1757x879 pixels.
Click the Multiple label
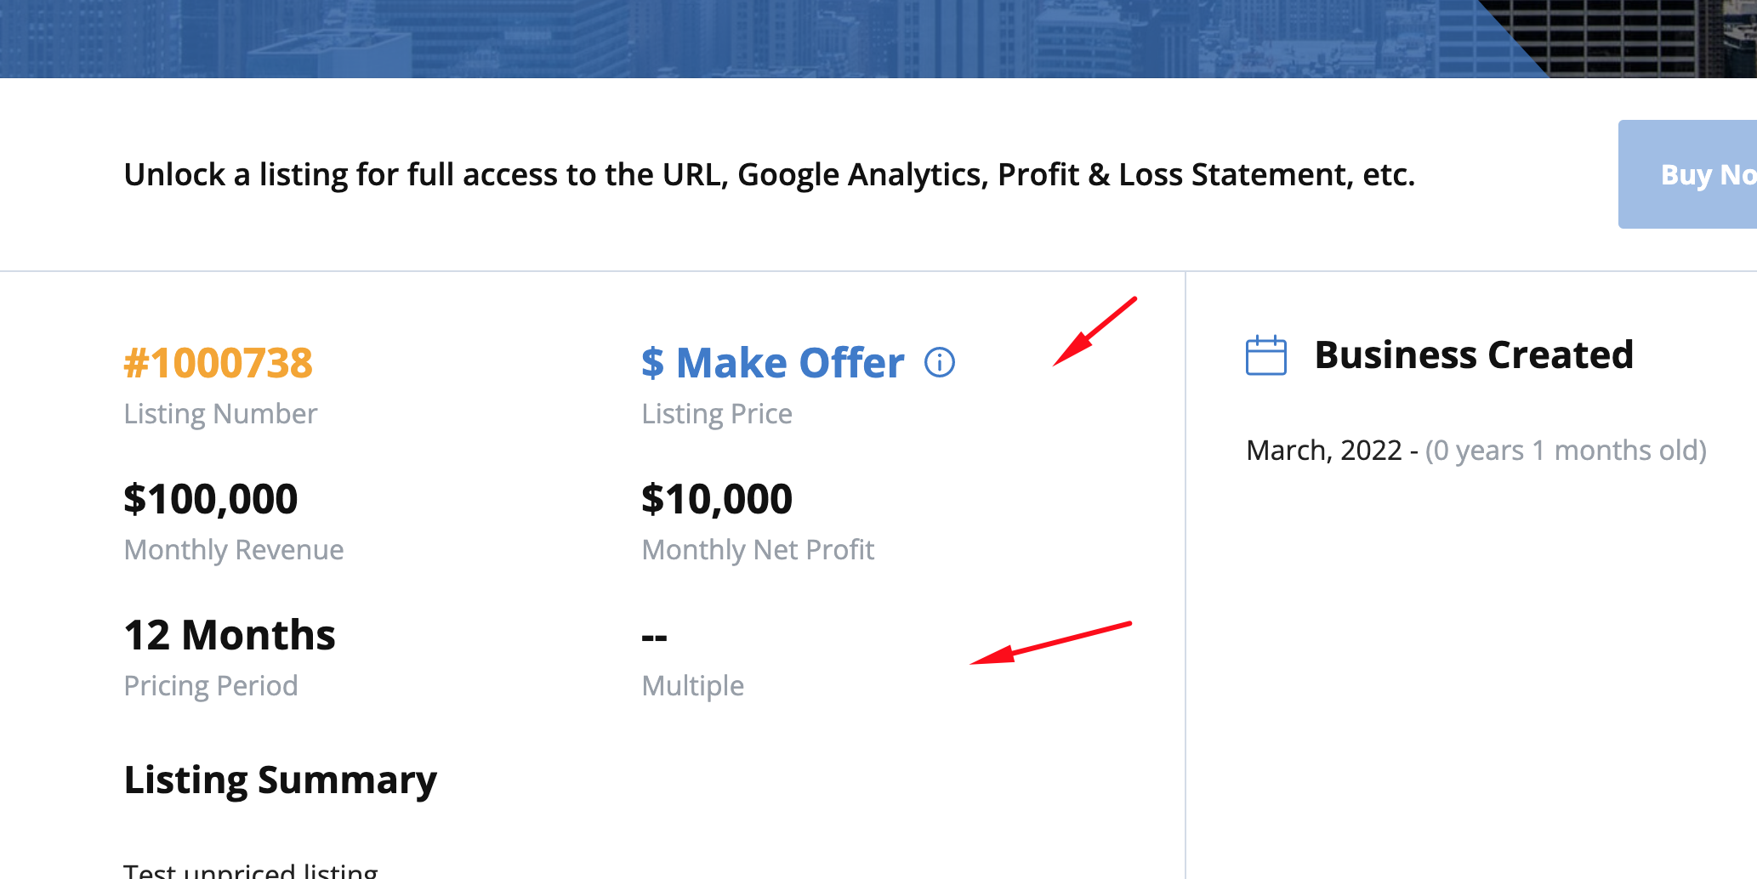pyautogui.click(x=693, y=686)
